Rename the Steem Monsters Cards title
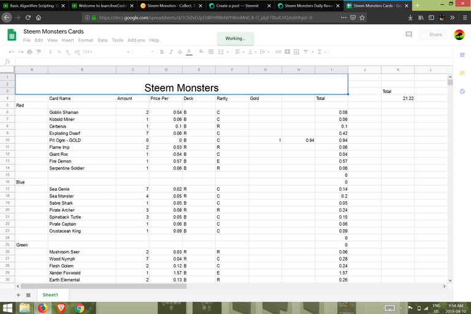 click(53, 31)
